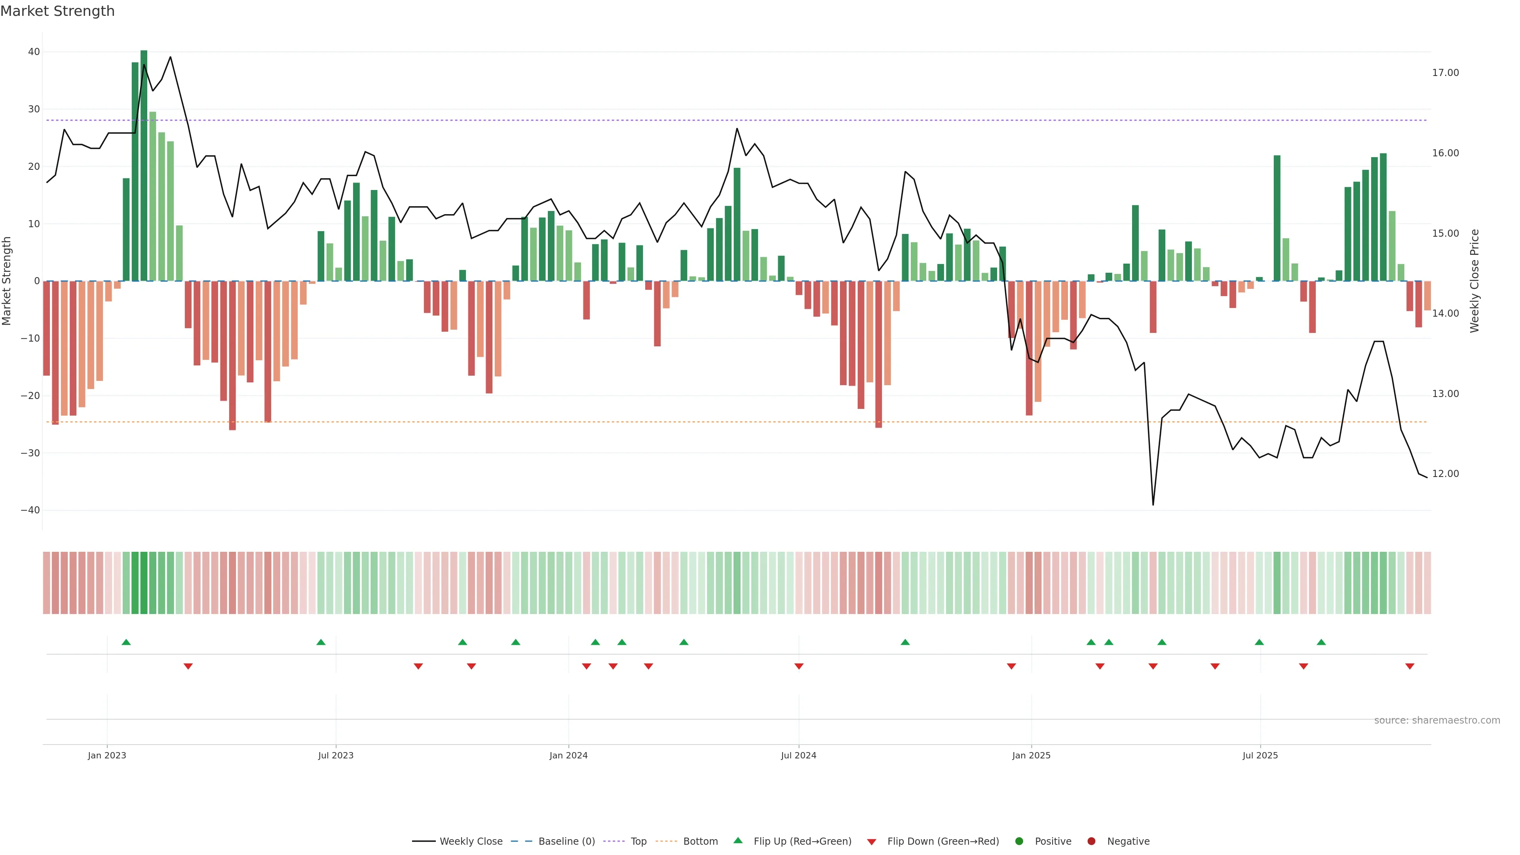Click the green flip-up marker just before Jul 2023
This screenshot has height=855, width=1520.
321,642
